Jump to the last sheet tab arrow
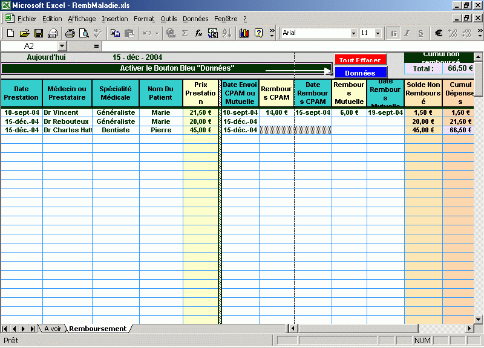The height and width of the screenshot is (348, 484). click(x=33, y=329)
